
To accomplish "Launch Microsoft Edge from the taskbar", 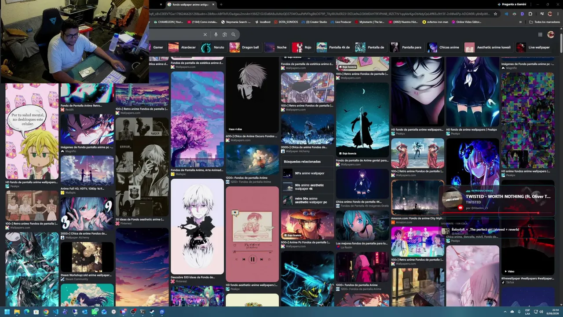I will pos(26,312).
